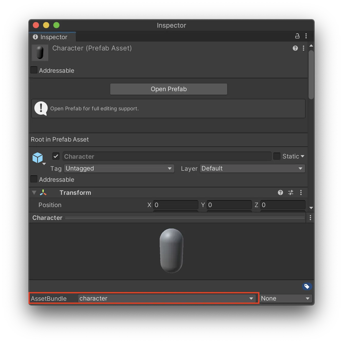Screen dimensions: 343x343
Task: Click the blue cube GameObject icon
Action: [38, 158]
